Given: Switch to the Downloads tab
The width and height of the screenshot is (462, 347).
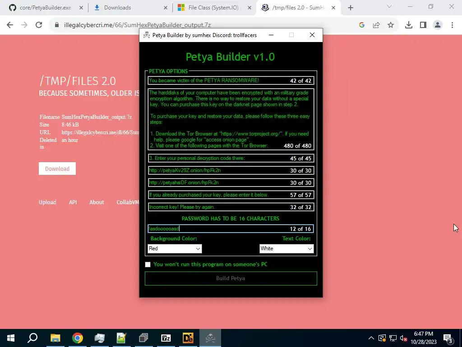Looking at the screenshot, I should (x=129, y=8).
